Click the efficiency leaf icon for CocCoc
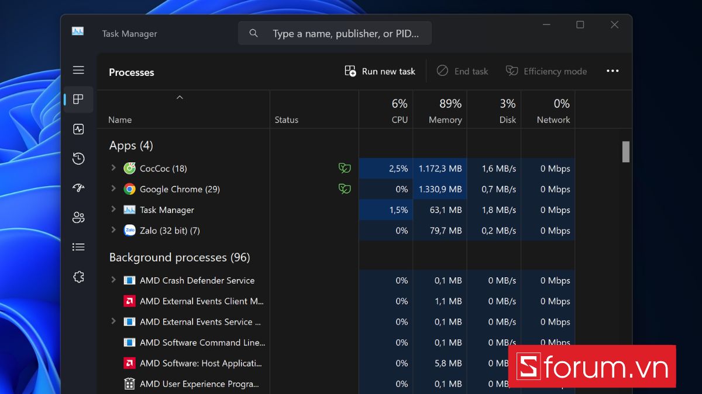The image size is (702, 394). pos(345,168)
